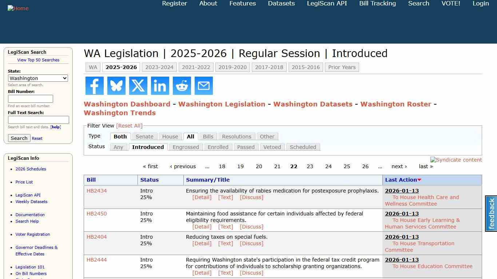Switch status filter to Engrossed
This screenshot has height=279, width=497.
(x=186, y=147)
